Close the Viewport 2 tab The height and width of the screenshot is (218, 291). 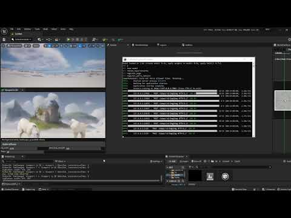pos(22,90)
